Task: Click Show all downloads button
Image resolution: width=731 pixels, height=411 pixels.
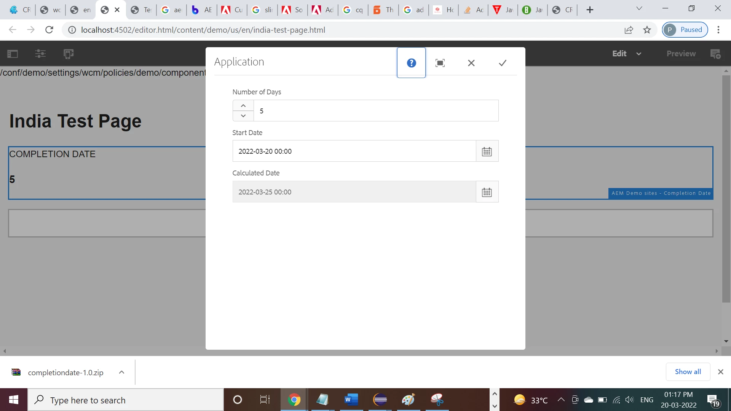Action: tap(688, 372)
